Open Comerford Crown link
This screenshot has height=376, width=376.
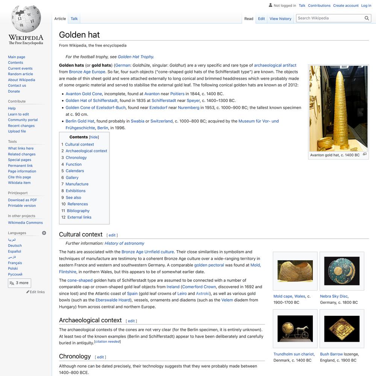(199, 287)
